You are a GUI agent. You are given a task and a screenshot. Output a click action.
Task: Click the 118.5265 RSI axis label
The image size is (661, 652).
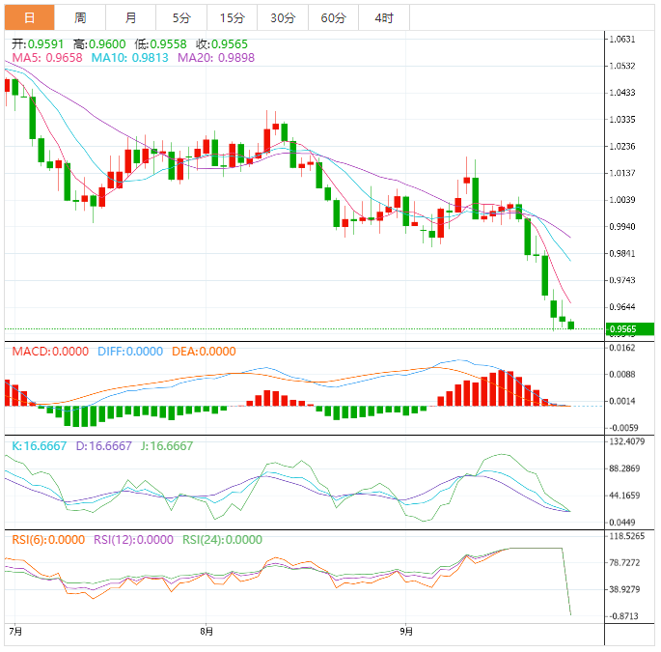[627, 536]
